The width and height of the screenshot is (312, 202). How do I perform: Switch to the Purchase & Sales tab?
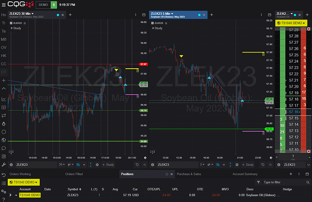coord(189,174)
